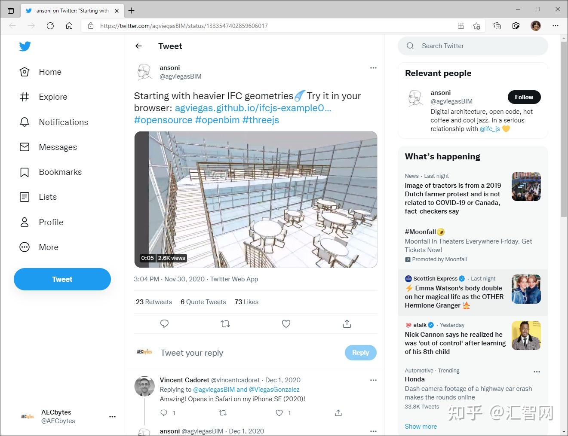Go back using the Tweet back arrow
568x436 pixels.
[x=138, y=46]
